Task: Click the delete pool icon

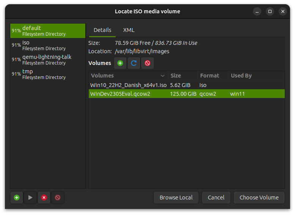Action: (x=58, y=198)
